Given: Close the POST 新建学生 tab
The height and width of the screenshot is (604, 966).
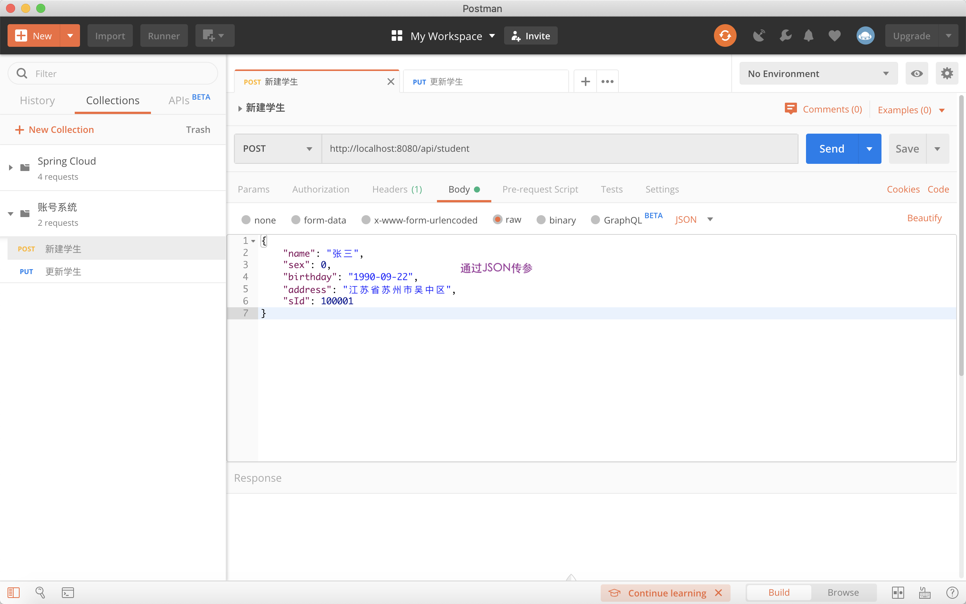Looking at the screenshot, I should (x=391, y=82).
